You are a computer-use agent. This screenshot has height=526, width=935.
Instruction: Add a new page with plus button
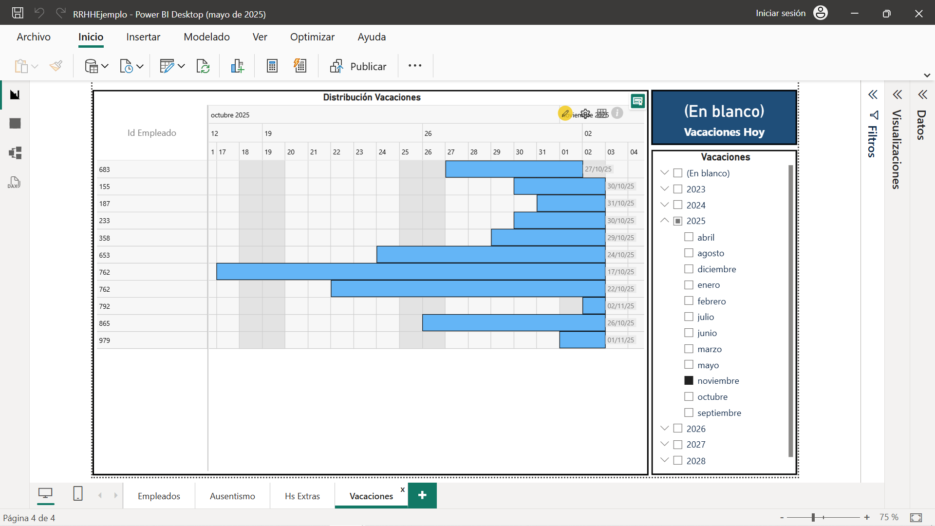click(x=422, y=495)
